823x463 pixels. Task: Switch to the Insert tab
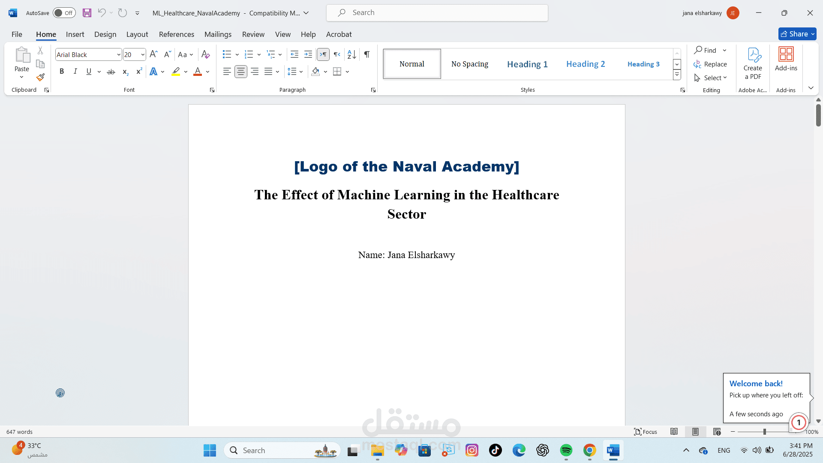pyautogui.click(x=75, y=34)
